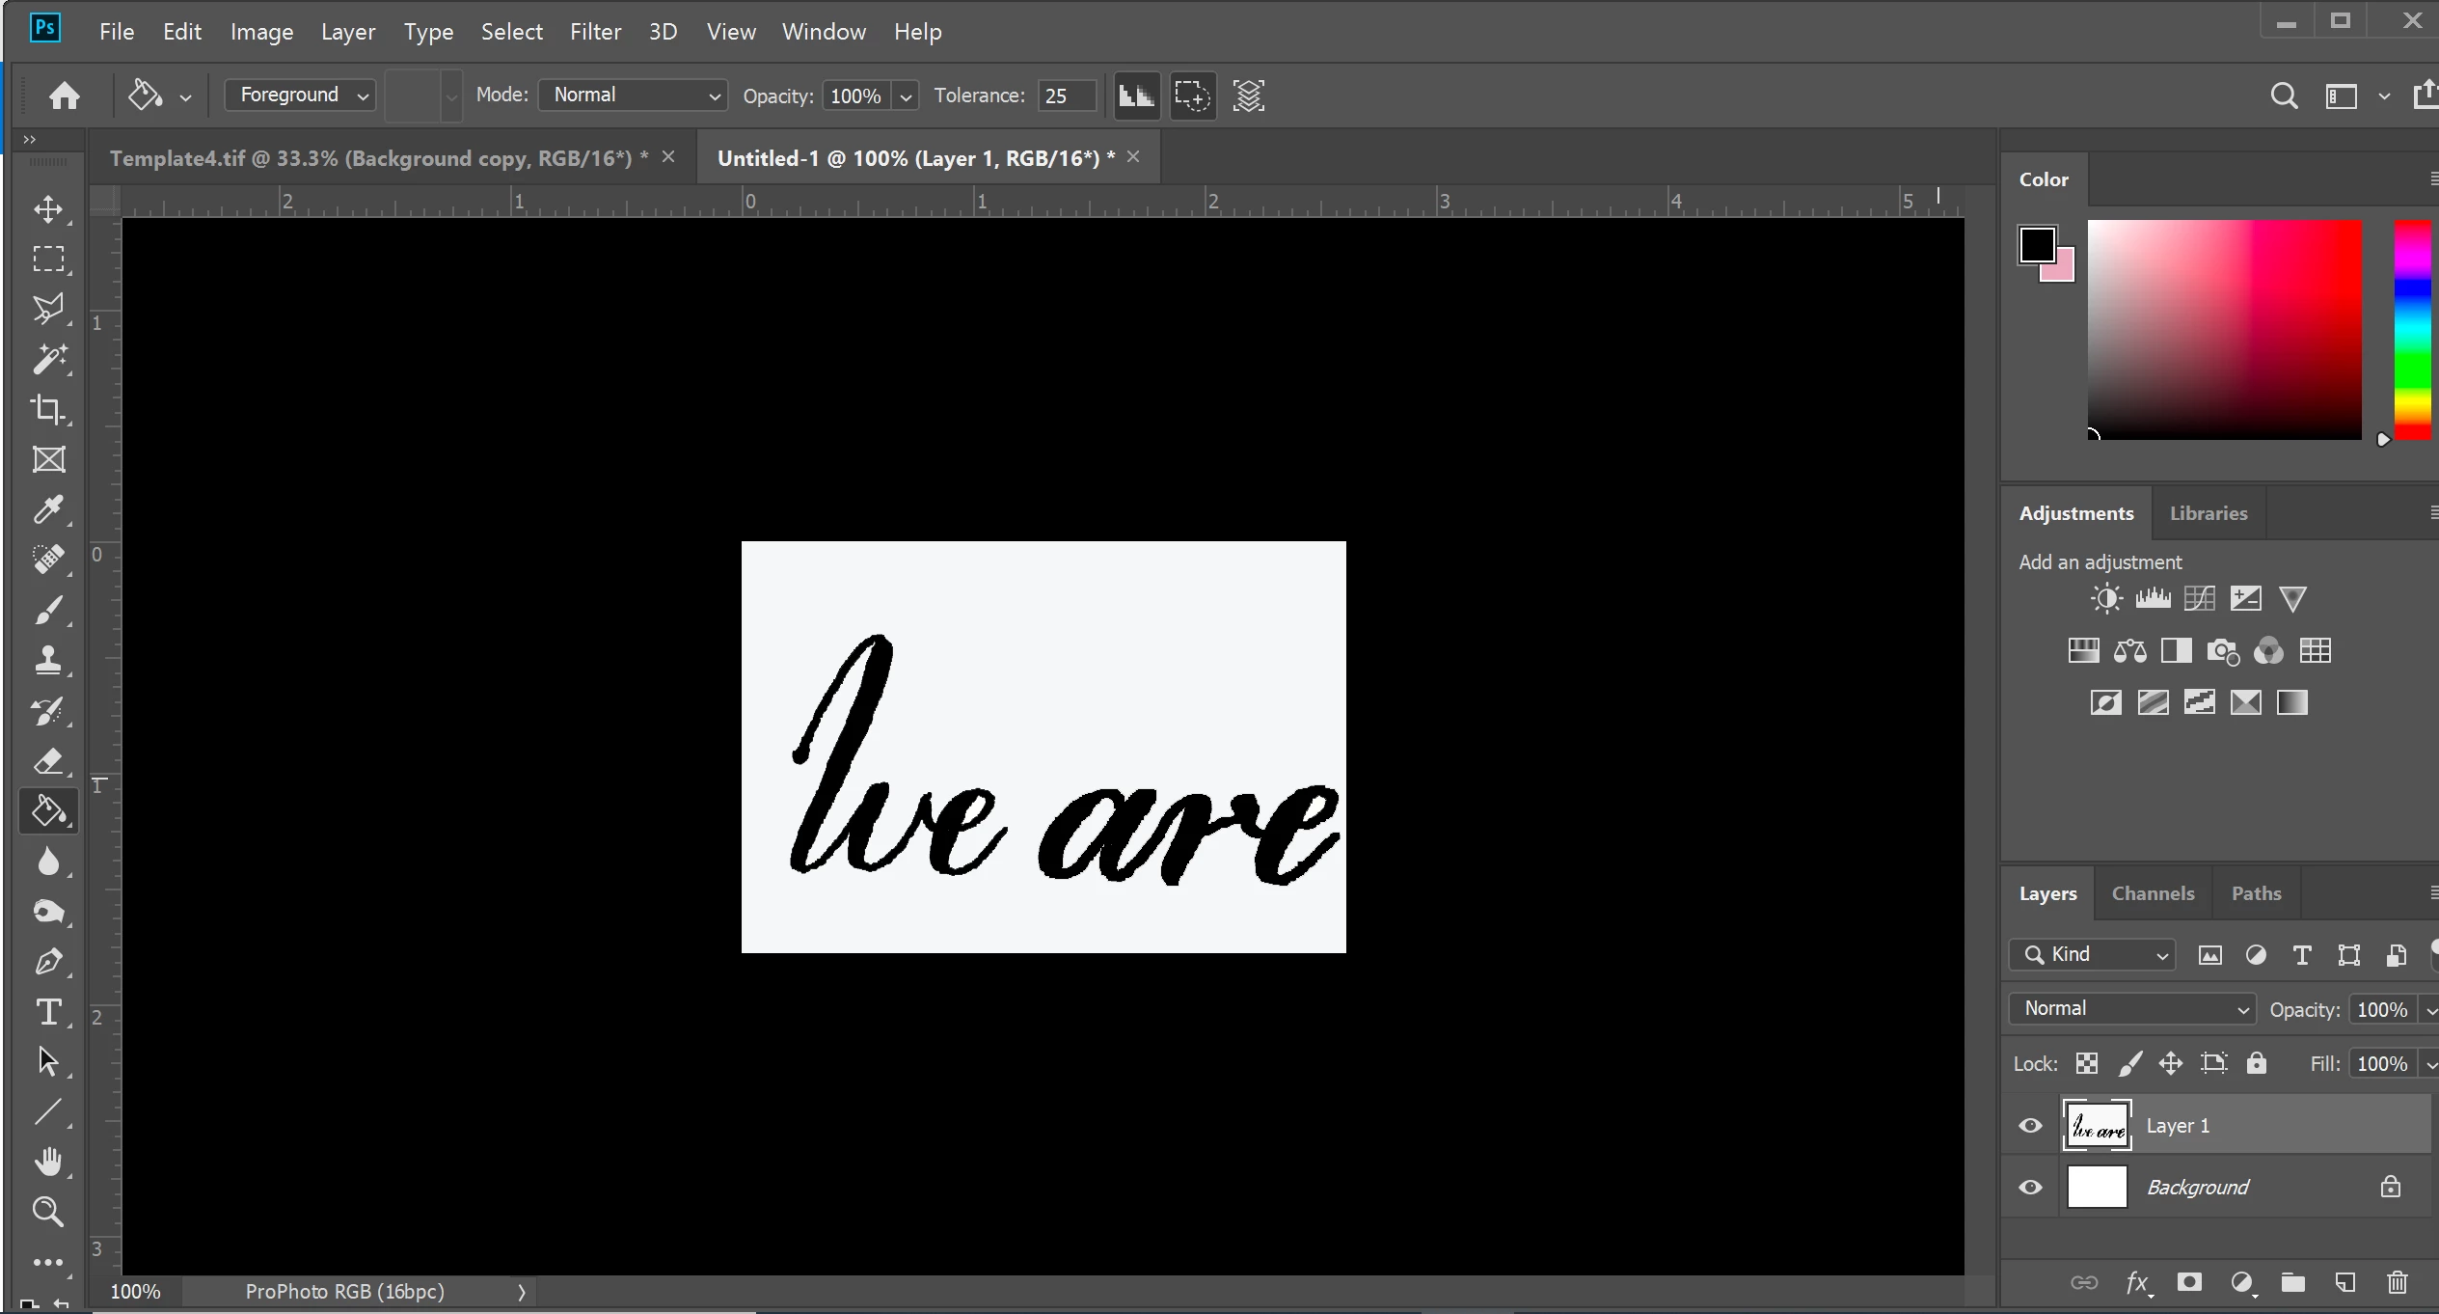Image resolution: width=2439 pixels, height=1314 pixels.
Task: Switch to the Channels tab
Action: pyautogui.click(x=2153, y=893)
